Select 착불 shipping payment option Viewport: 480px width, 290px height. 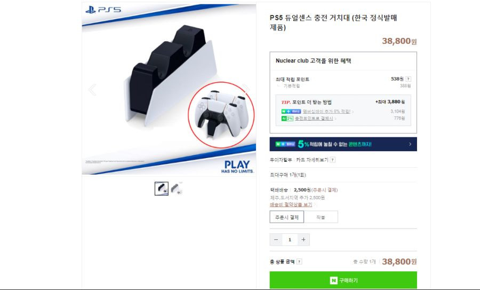pyautogui.click(x=321, y=217)
